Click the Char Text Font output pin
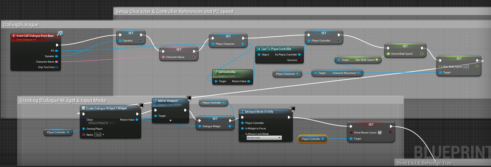The image size is (491, 167). coord(57,67)
